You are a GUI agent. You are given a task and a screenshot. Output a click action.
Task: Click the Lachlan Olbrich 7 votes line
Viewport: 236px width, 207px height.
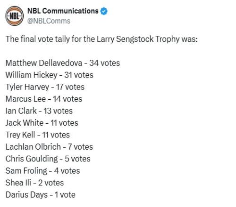point(49,147)
